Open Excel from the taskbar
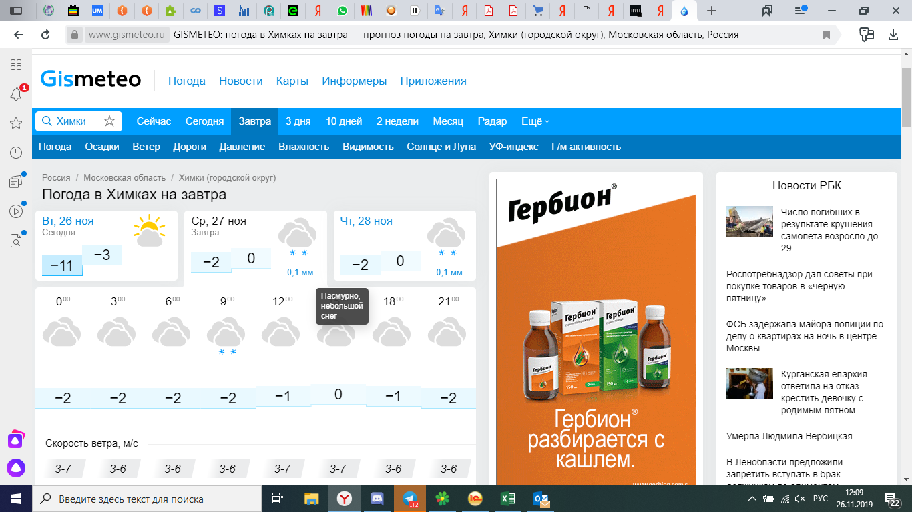912x512 pixels. pos(508,498)
